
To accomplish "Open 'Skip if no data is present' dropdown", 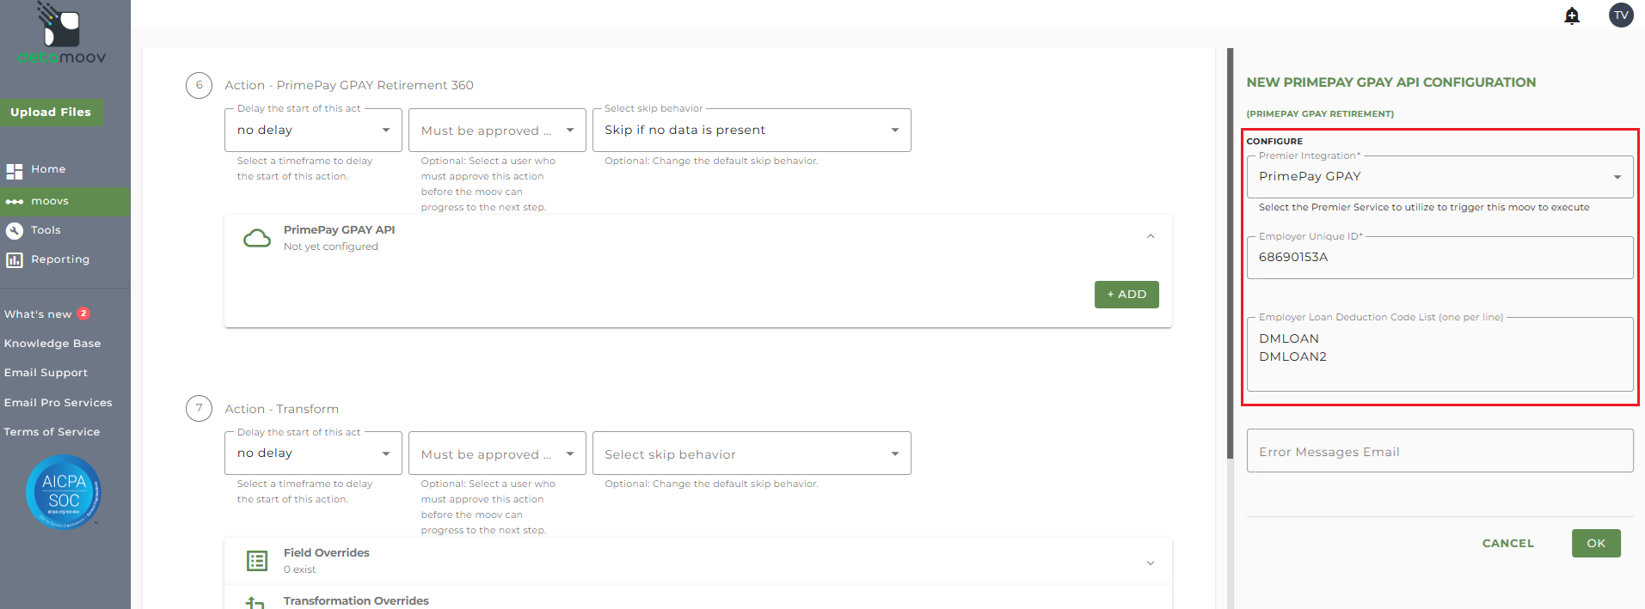I will pos(751,131).
